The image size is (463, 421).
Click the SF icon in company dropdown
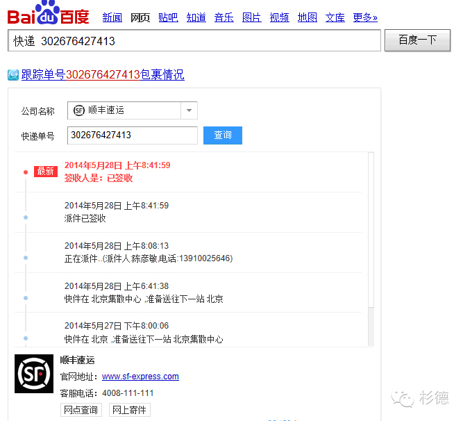tap(79, 110)
